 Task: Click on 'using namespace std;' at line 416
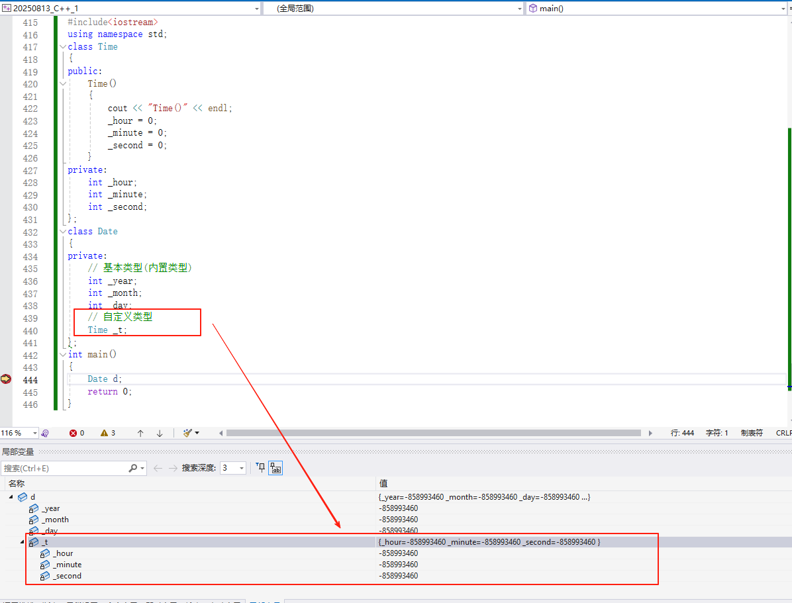117,34
